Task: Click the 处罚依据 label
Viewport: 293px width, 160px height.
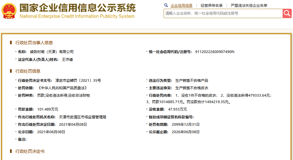Action: pyautogui.click(x=26, y=88)
